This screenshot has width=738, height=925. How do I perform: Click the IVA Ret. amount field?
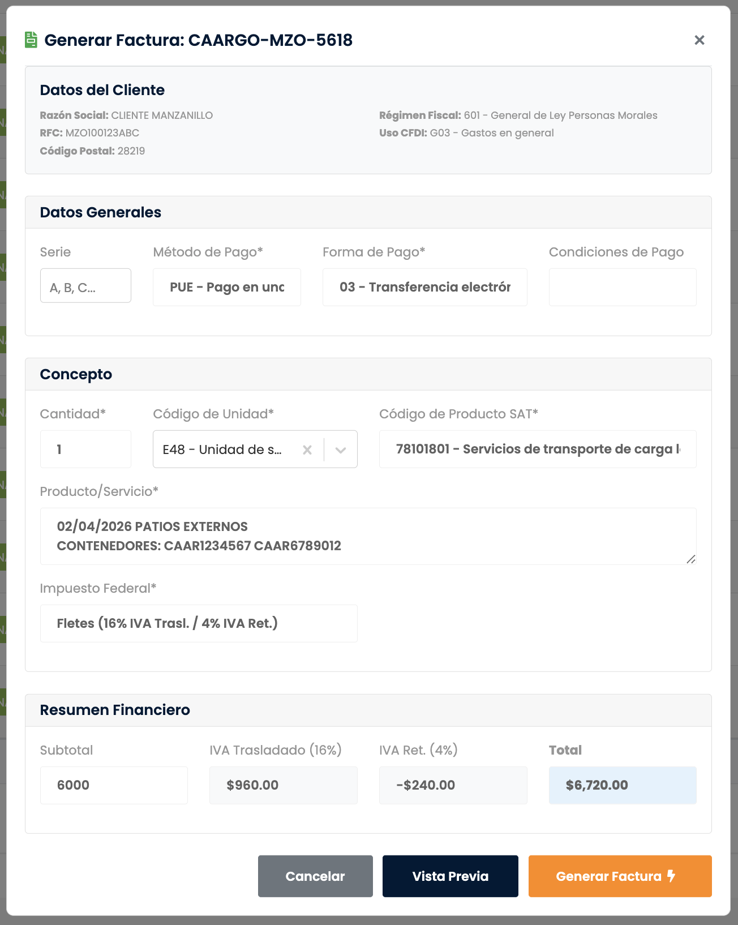pos(453,785)
